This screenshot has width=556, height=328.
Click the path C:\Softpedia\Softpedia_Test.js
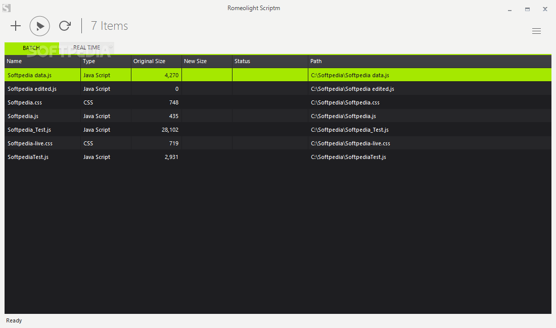coord(350,130)
